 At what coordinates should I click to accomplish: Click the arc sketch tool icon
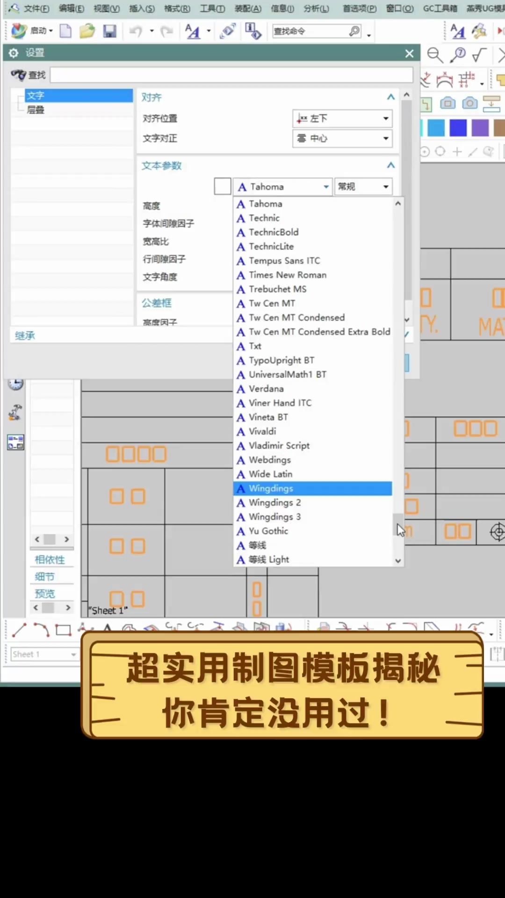[x=41, y=630]
